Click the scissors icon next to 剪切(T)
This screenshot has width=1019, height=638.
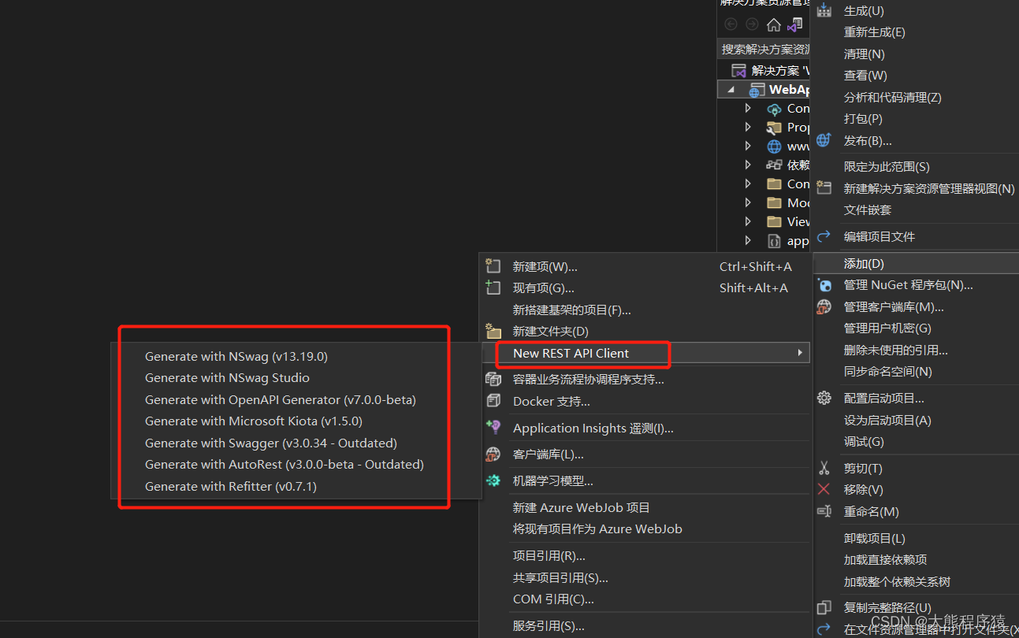pos(824,468)
